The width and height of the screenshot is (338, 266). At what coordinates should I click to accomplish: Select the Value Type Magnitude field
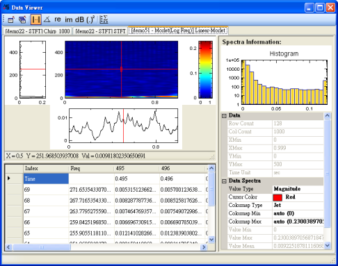(298, 189)
